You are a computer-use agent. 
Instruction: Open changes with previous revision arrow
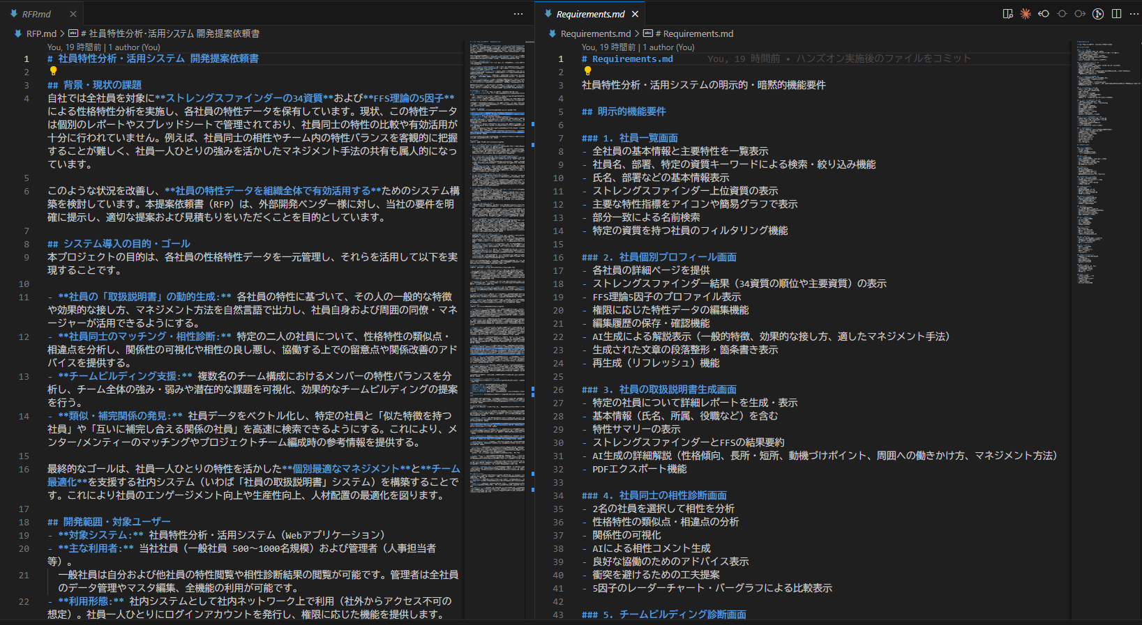pos(1044,14)
